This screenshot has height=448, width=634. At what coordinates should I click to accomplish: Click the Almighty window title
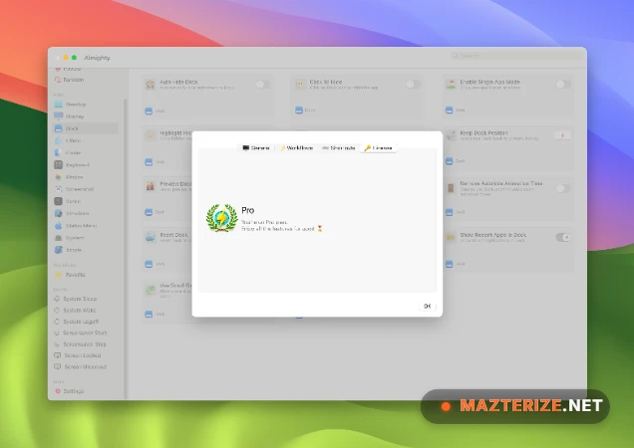click(97, 58)
